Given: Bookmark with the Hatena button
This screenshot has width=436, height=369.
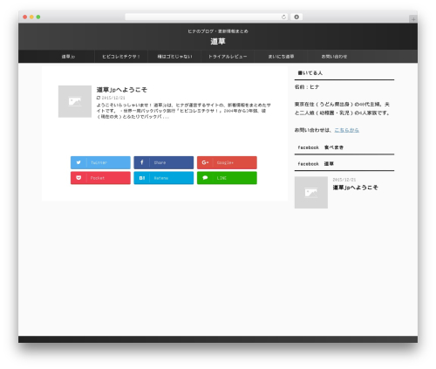Looking at the screenshot, I should tap(164, 178).
